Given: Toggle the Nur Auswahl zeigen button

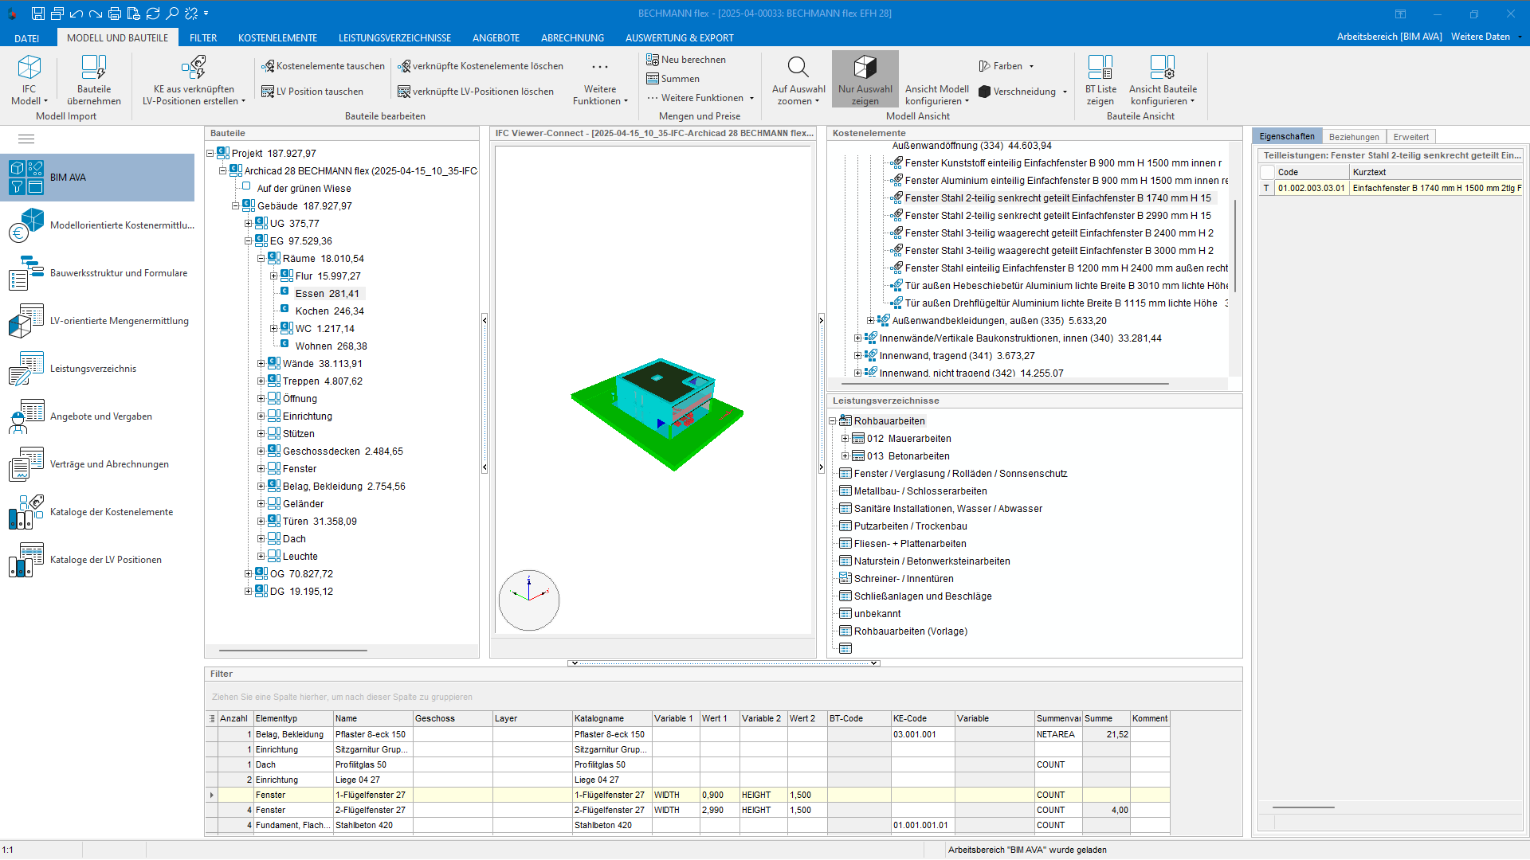Looking at the screenshot, I should (x=865, y=79).
